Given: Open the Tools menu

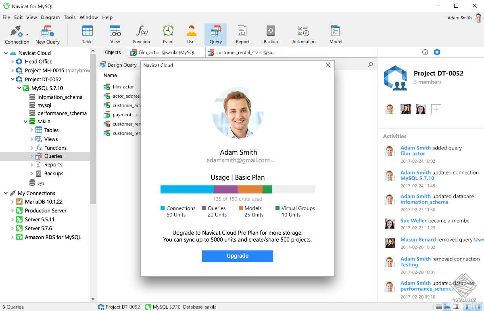Looking at the screenshot, I should click(69, 17).
